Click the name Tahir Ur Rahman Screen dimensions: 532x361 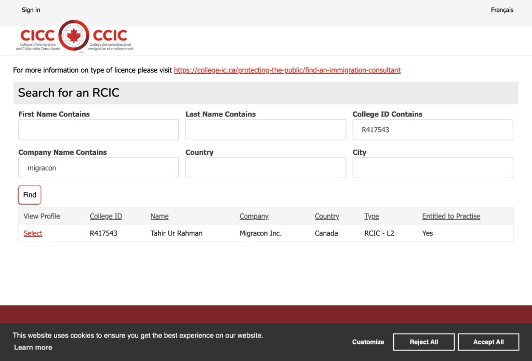tap(177, 233)
